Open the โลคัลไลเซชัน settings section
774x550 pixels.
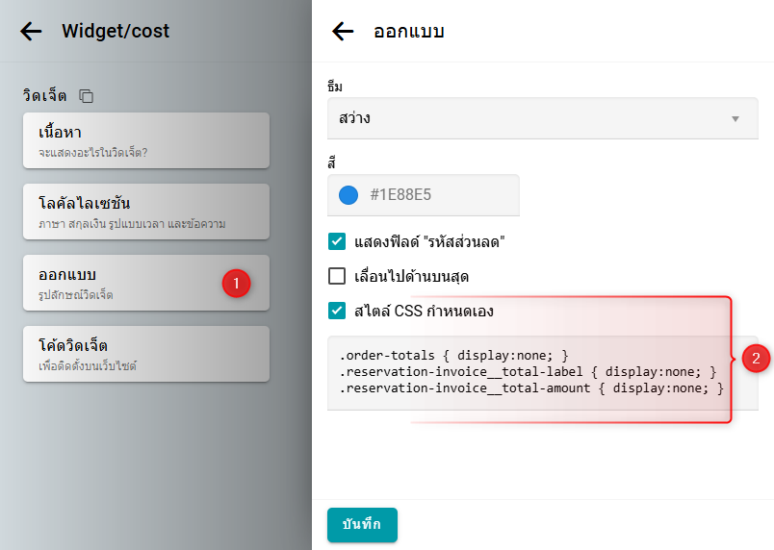point(146,212)
